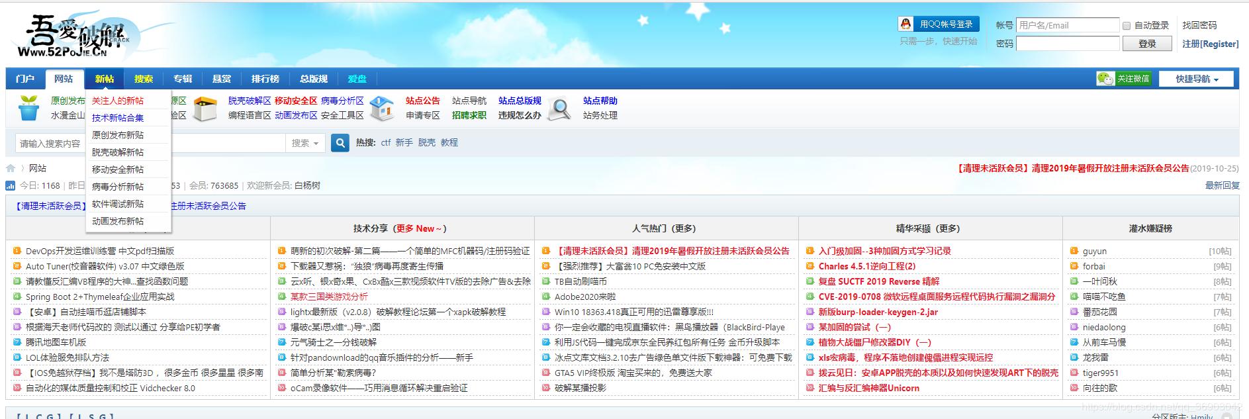Toggle the 自动登录 checkbox
The image size is (1249, 419).
click(x=1127, y=25)
